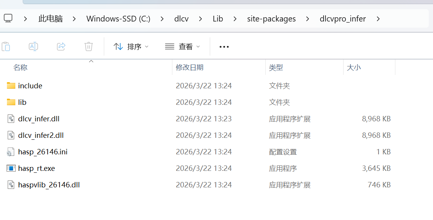Expand the chevron after dlcvpro_infer breadcrumb
433x220 pixels.
pyautogui.click(x=378, y=18)
